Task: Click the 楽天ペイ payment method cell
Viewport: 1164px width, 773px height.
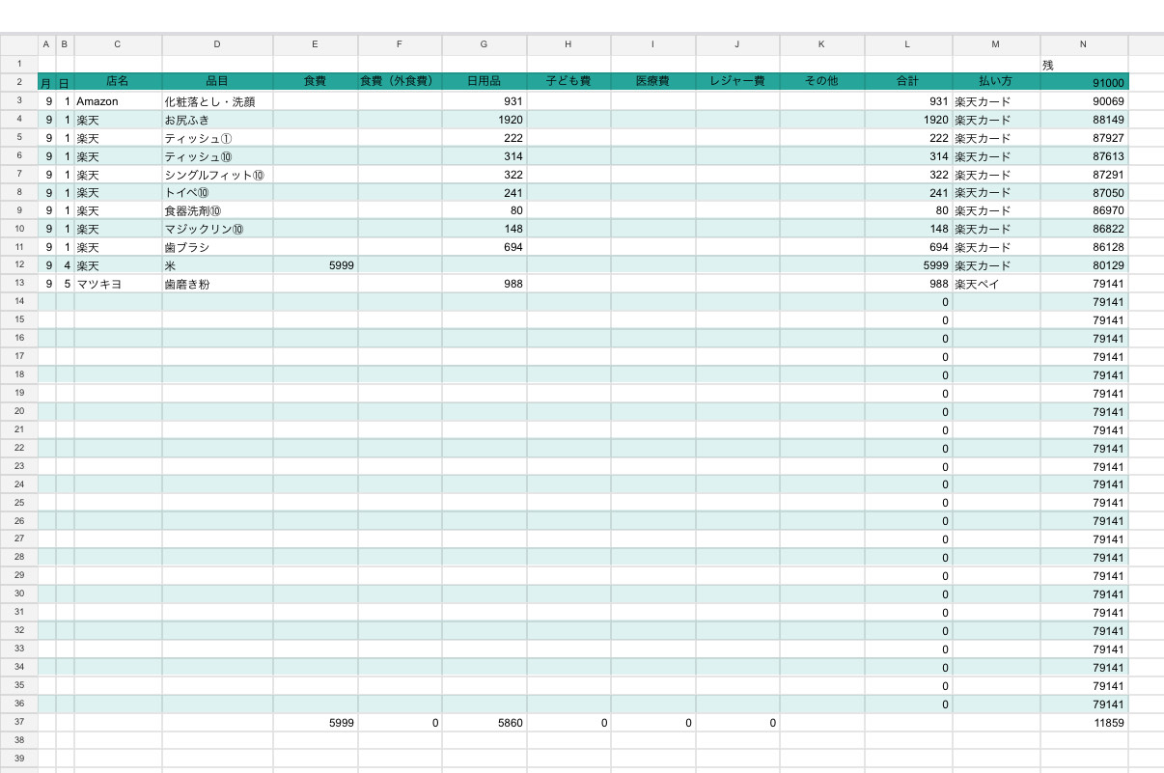Action: click(995, 284)
